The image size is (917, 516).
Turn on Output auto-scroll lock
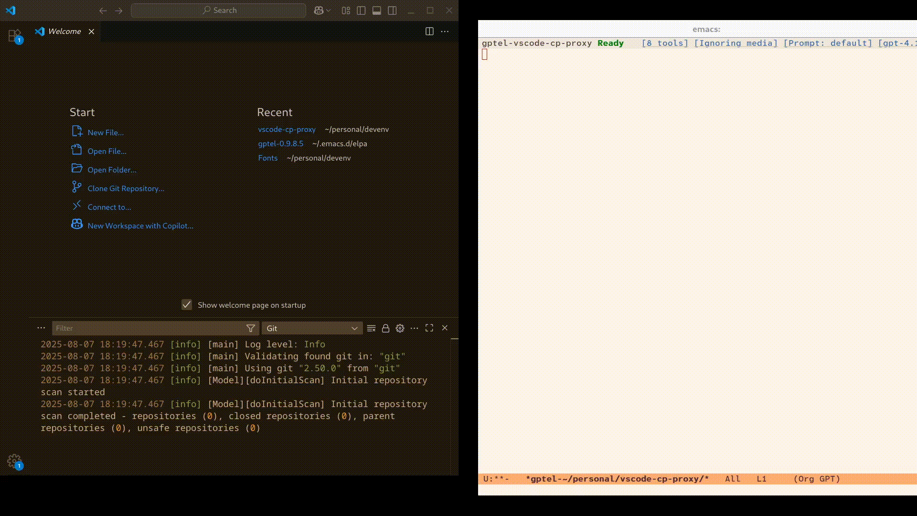tap(385, 328)
